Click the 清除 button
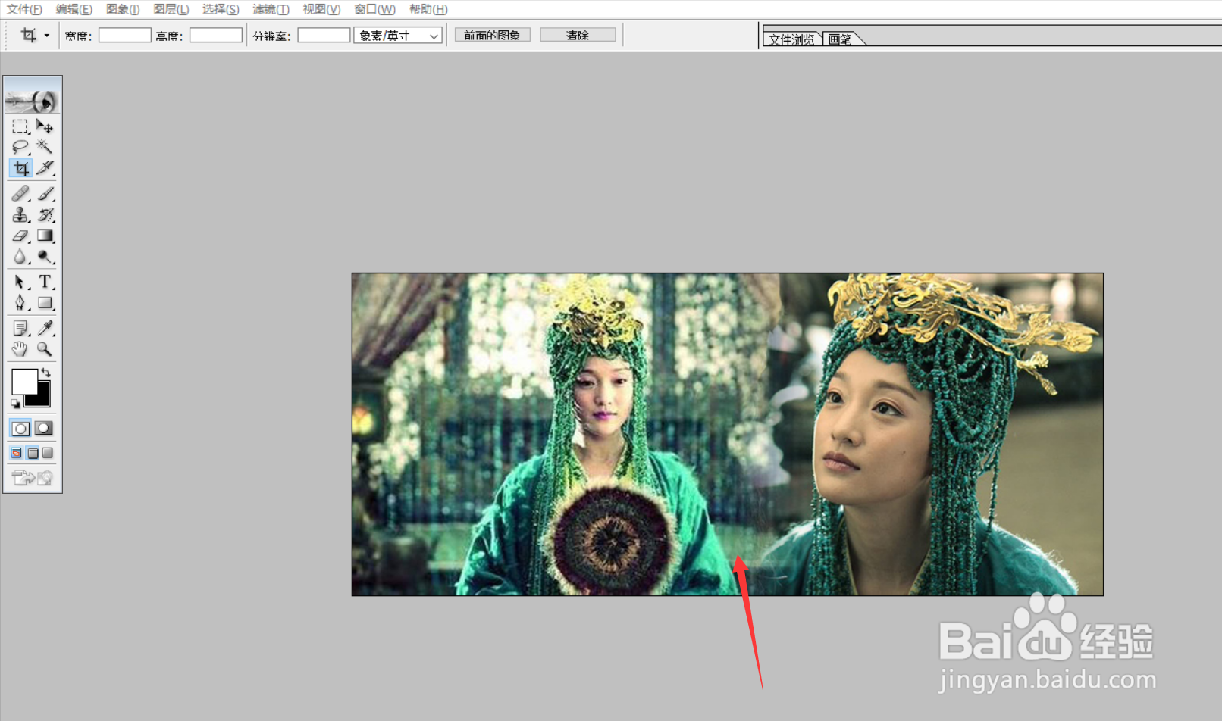Image resolution: width=1222 pixels, height=721 pixels. coord(578,36)
